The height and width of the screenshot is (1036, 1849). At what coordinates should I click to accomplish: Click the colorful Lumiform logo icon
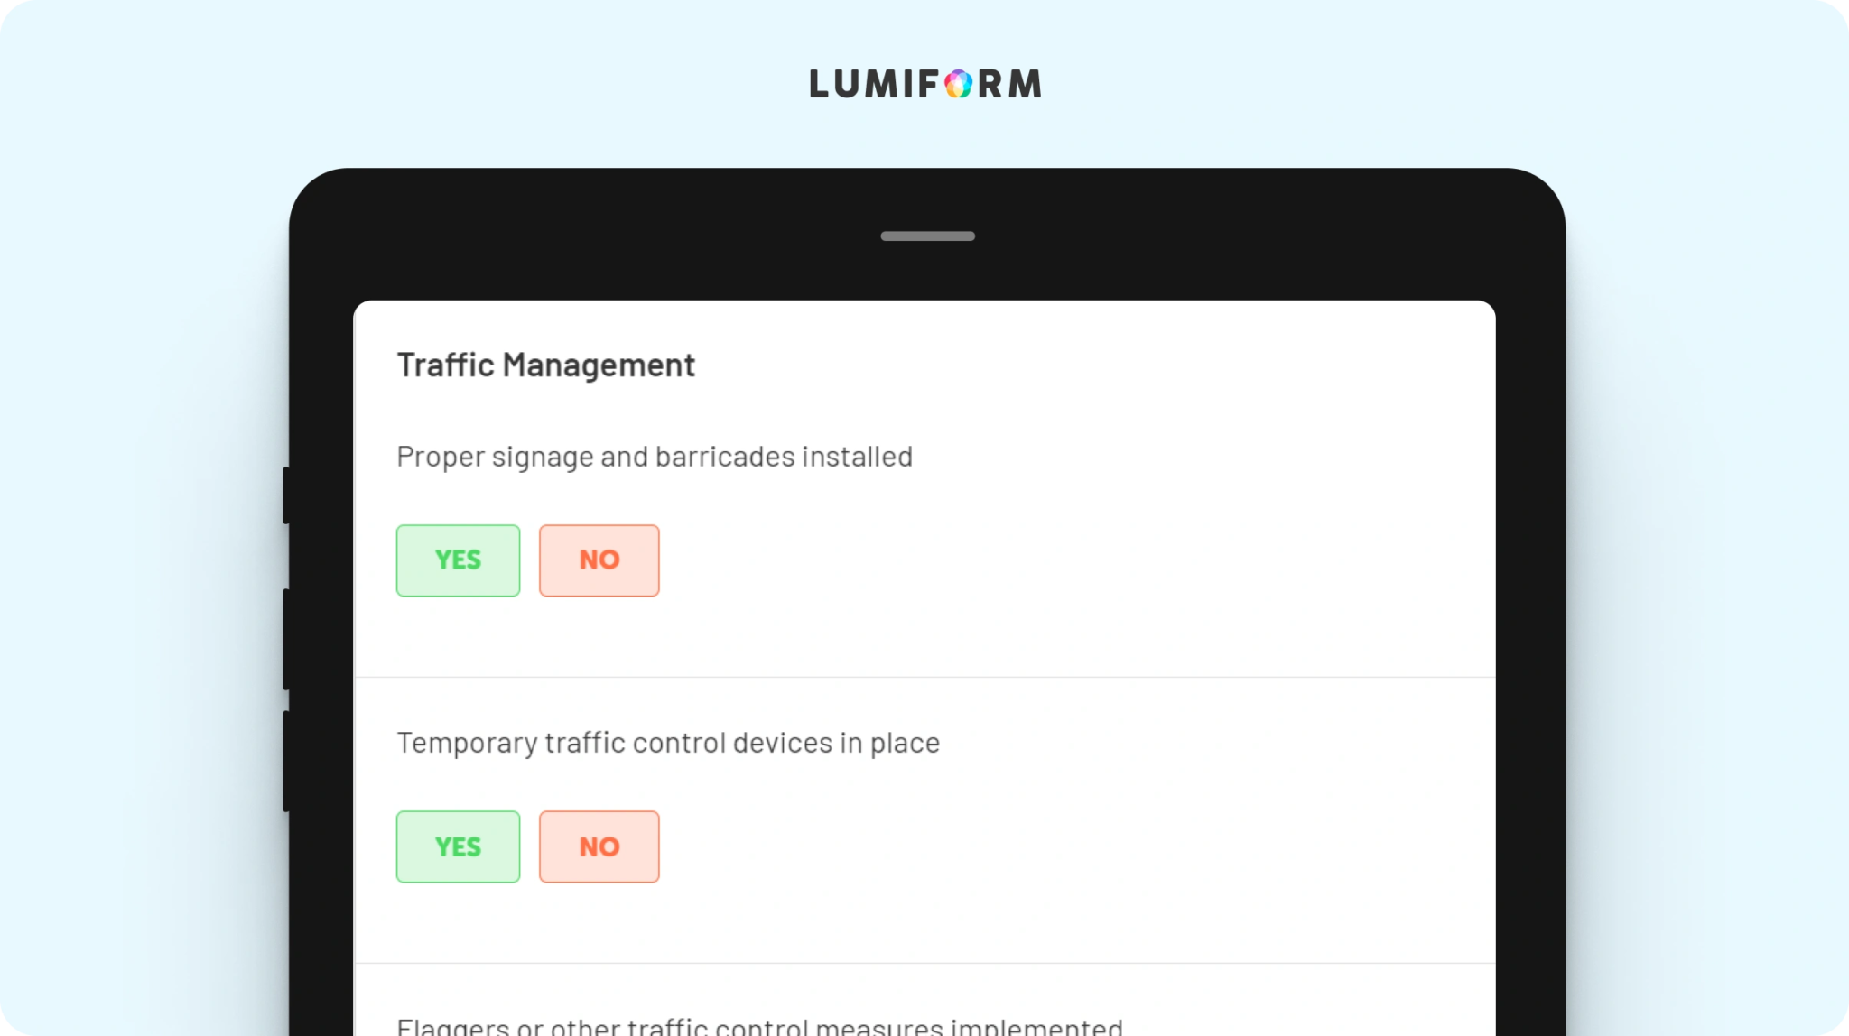coord(958,84)
